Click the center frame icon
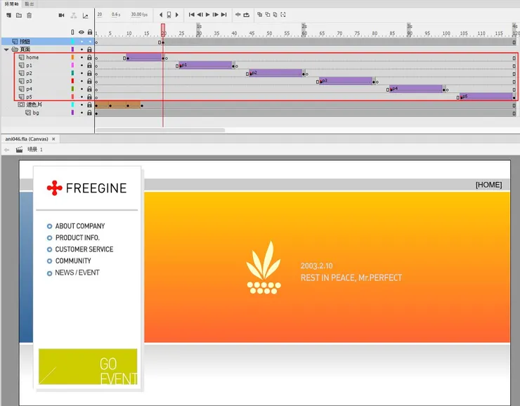520x406 pixels. [238, 15]
